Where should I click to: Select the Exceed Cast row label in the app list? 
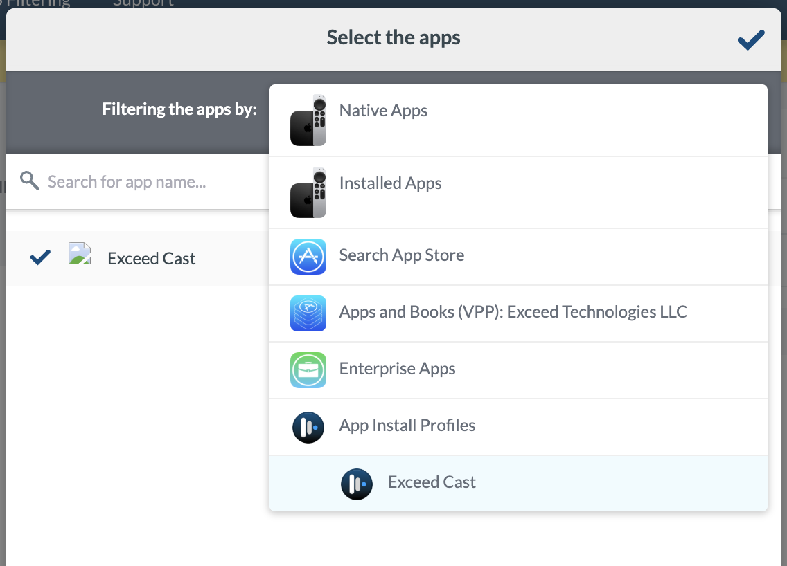point(151,258)
